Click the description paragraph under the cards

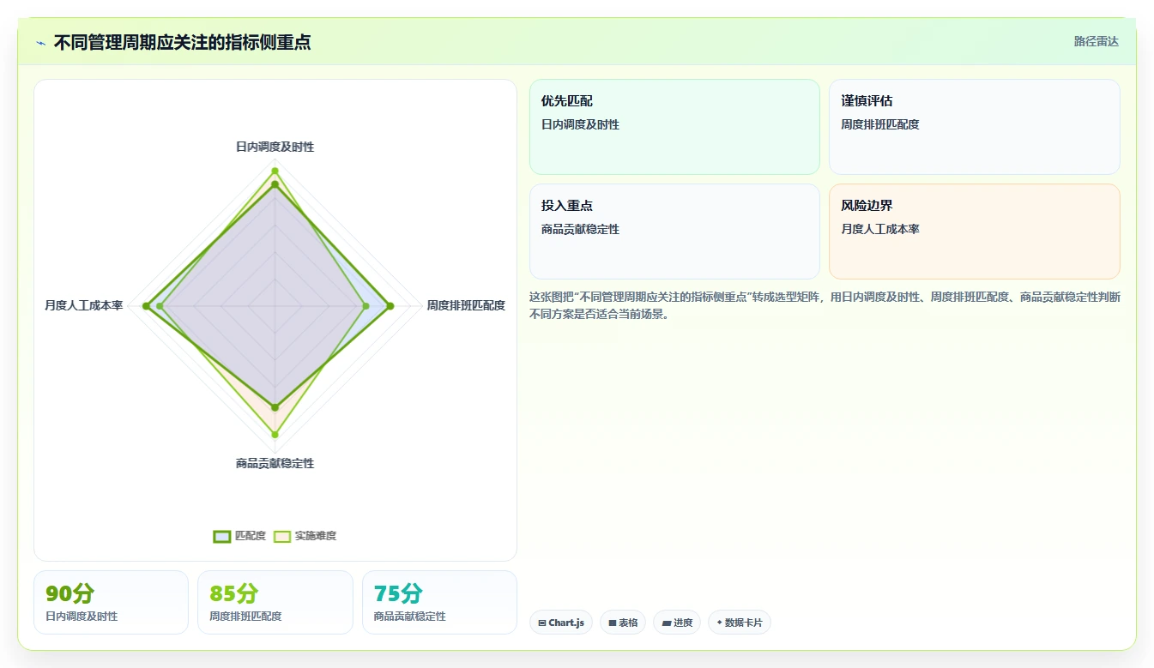point(825,305)
